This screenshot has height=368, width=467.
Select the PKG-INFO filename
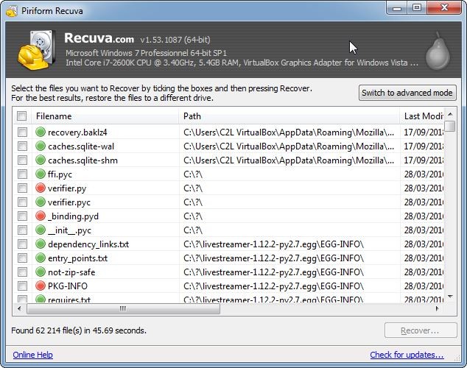68,286
